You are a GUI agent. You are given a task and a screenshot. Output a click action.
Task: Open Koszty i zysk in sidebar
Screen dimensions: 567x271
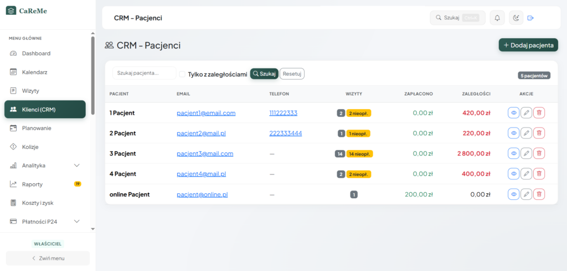(45, 203)
